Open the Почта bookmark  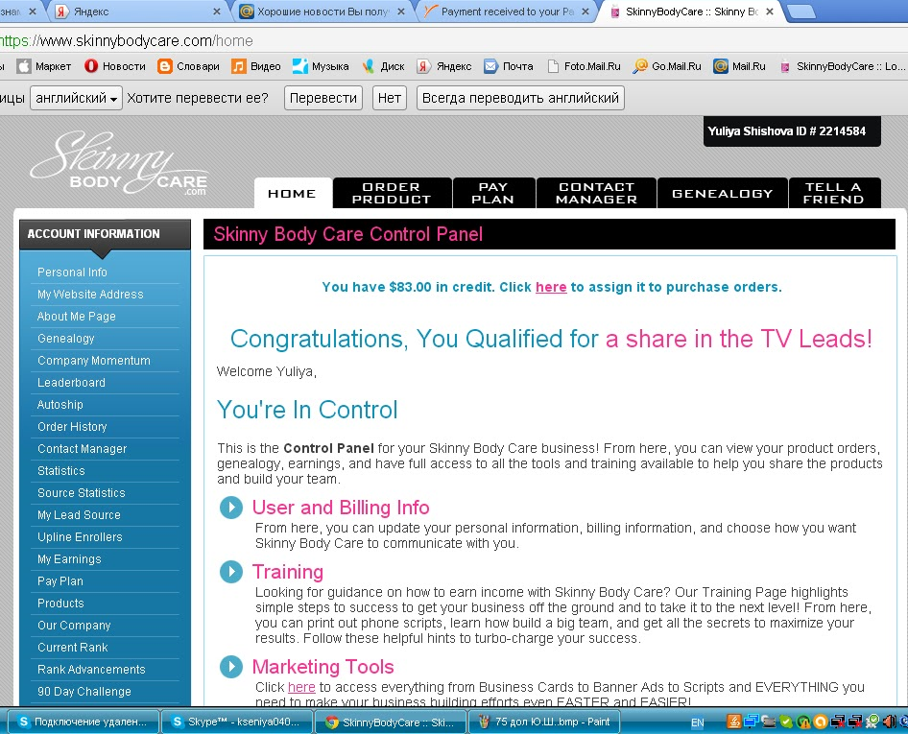coord(509,66)
